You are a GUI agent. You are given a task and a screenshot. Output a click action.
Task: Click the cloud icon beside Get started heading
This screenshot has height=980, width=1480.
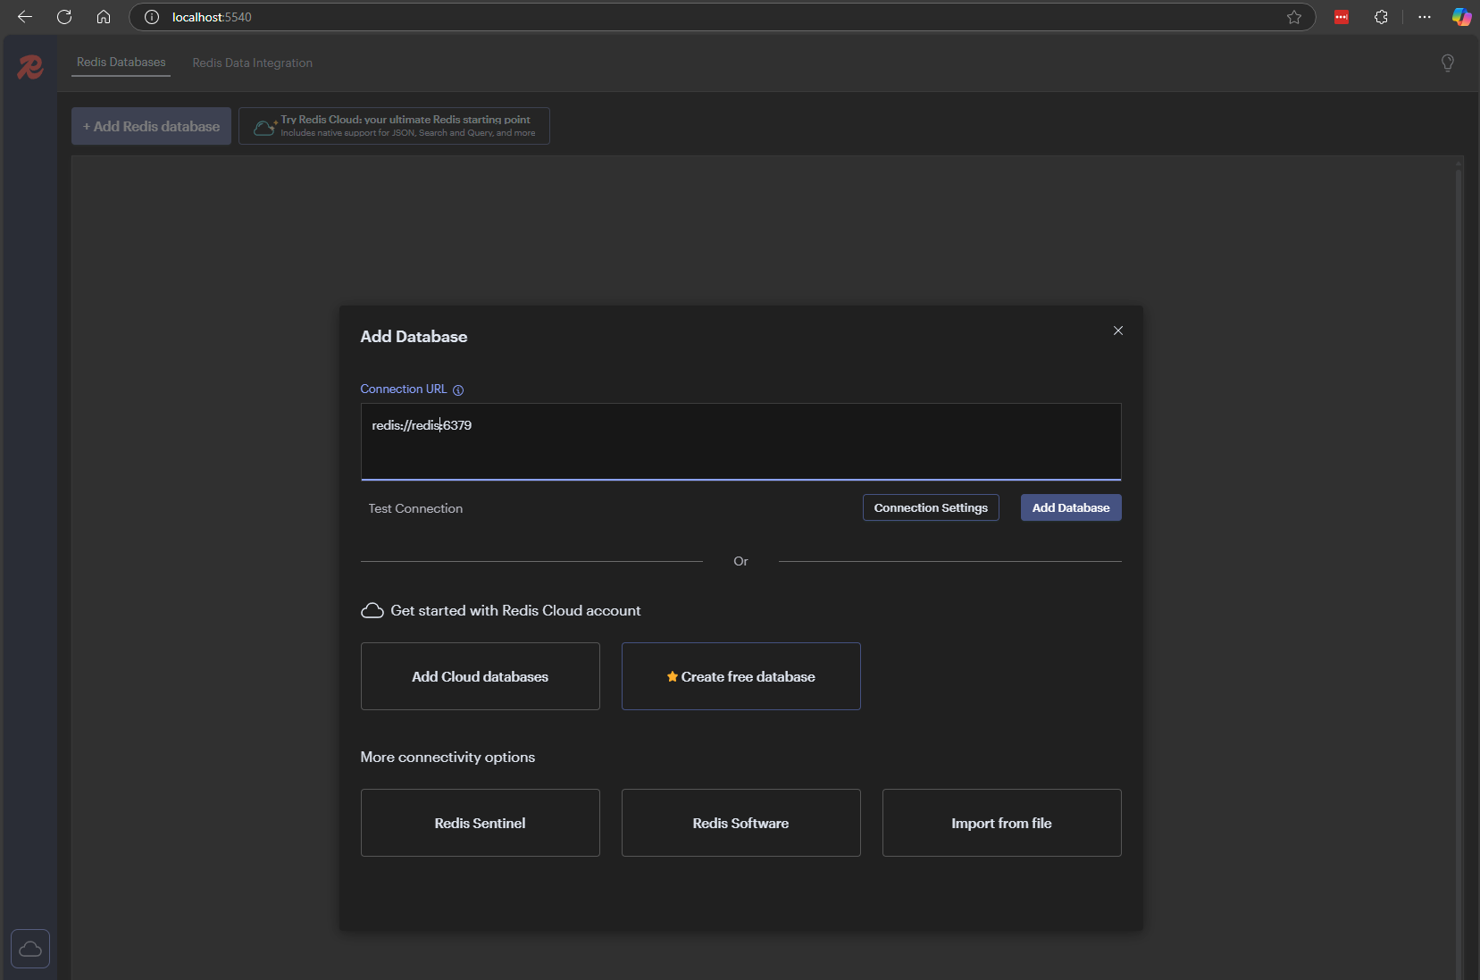[372, 611]
